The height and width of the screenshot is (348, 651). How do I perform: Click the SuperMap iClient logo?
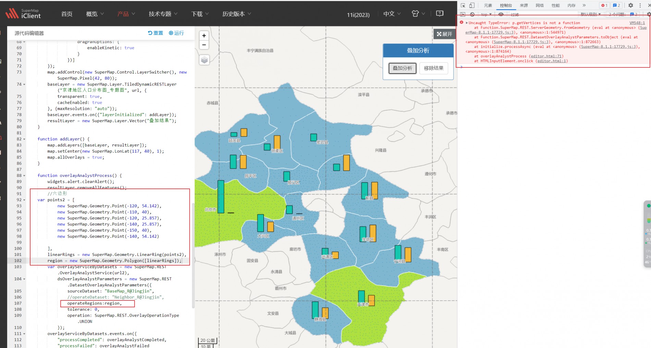tap(23, 14)
